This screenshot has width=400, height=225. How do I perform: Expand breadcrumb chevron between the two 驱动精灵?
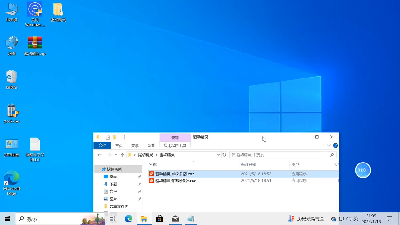click(x=157, y=155)
